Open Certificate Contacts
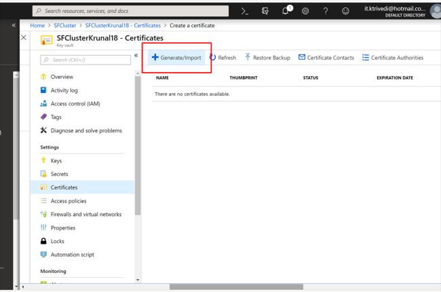 pos(326,58)
